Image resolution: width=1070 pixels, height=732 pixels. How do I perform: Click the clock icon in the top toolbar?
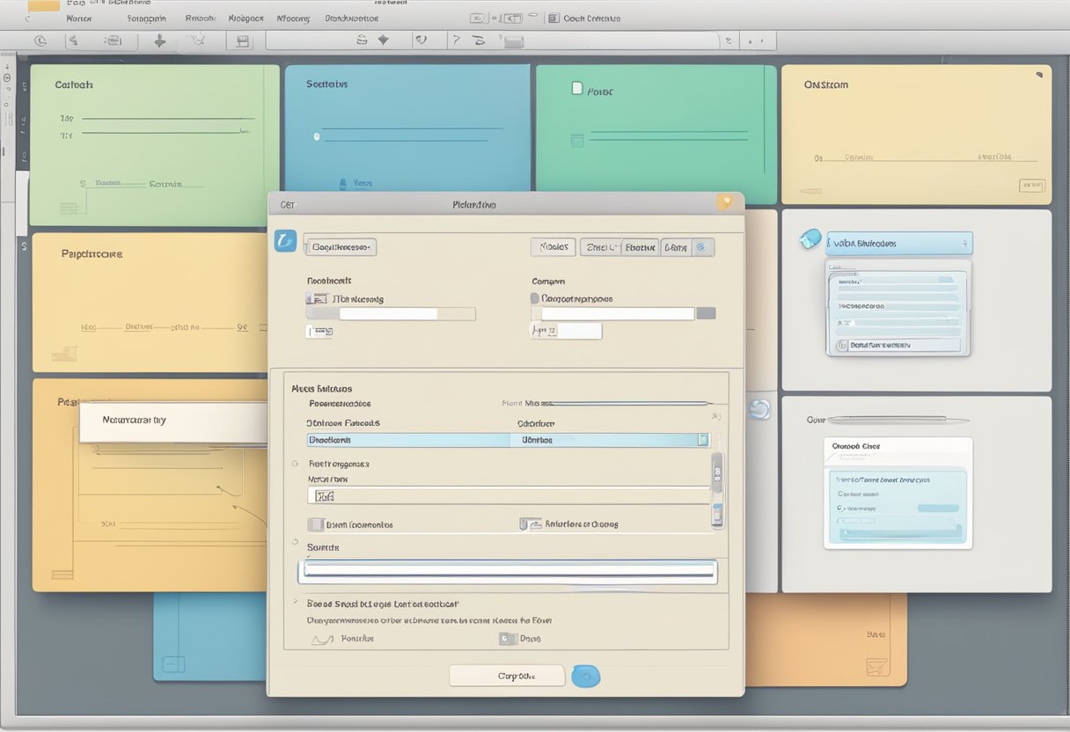pos(40,40)
